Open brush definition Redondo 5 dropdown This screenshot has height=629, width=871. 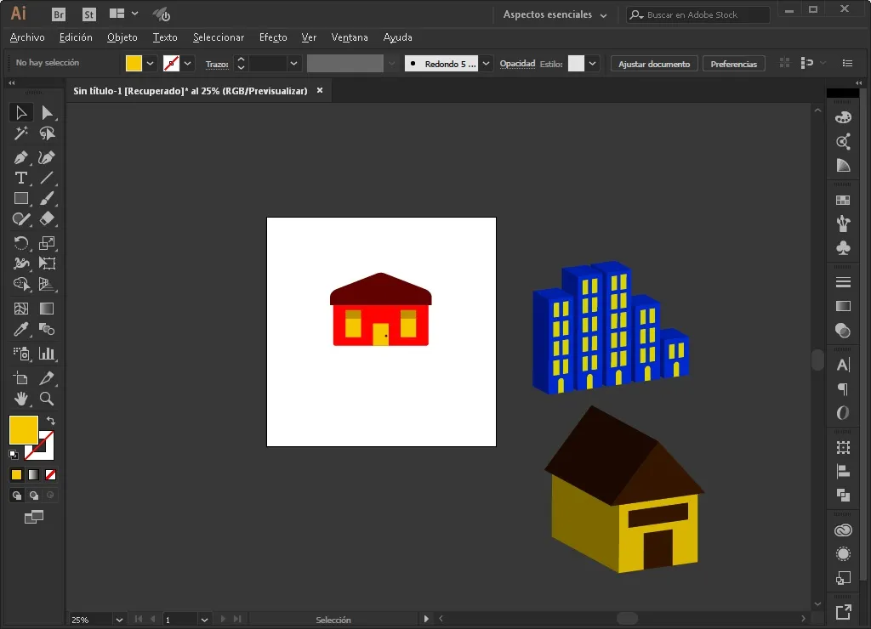click(486, 63)
